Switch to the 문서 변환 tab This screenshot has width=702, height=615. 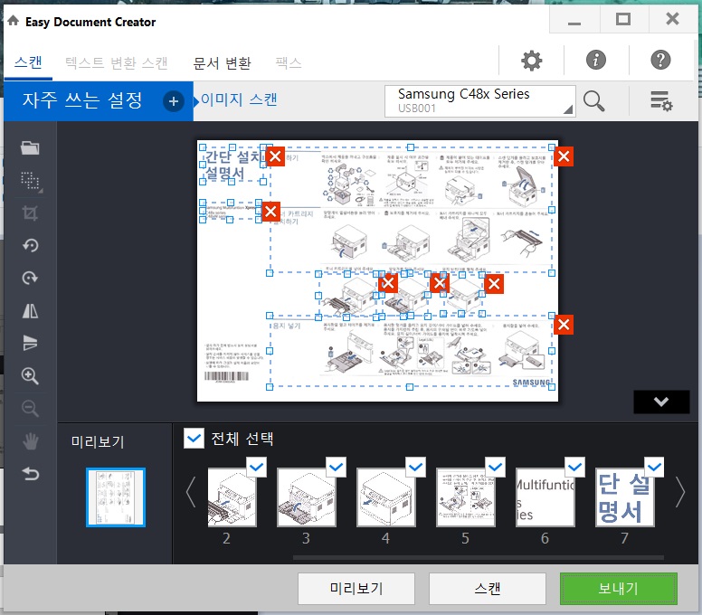click(x=222, y=62)
